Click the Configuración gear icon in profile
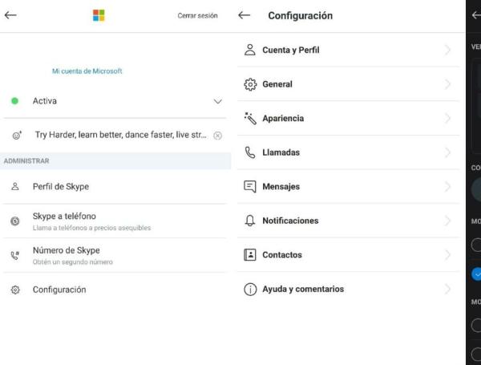 click(x=15, y=290)
